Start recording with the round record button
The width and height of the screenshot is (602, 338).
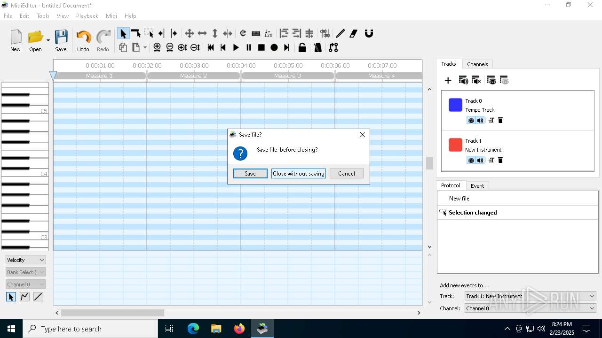pos(274,47)
